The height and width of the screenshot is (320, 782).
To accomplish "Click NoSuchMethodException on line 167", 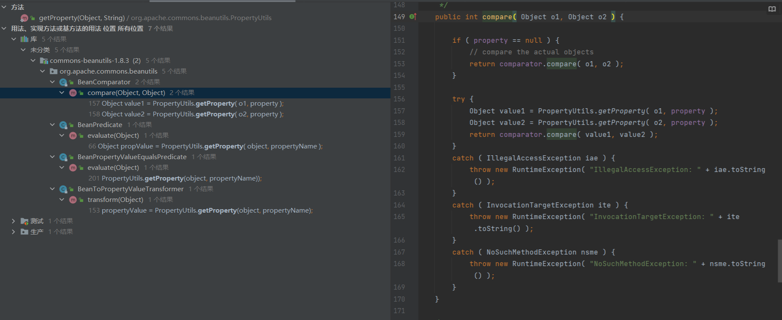I will coord(531,252).
